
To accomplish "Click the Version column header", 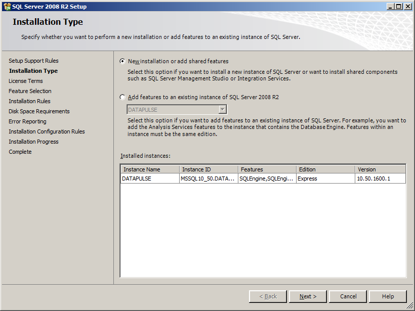I will (x=380, y=169).
